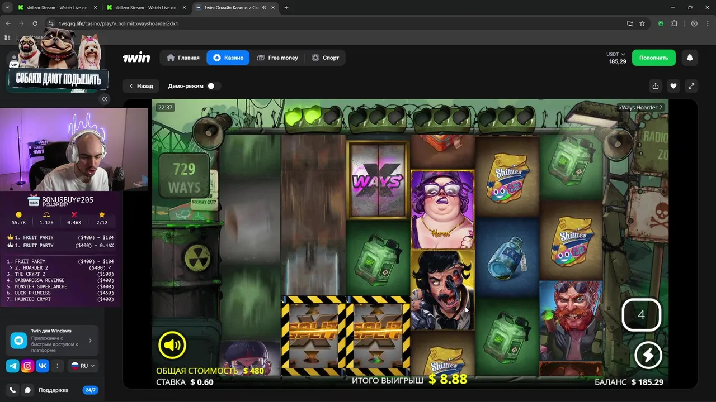Click the 2. HOARDER 2 list row

click(x=60, y=268)
